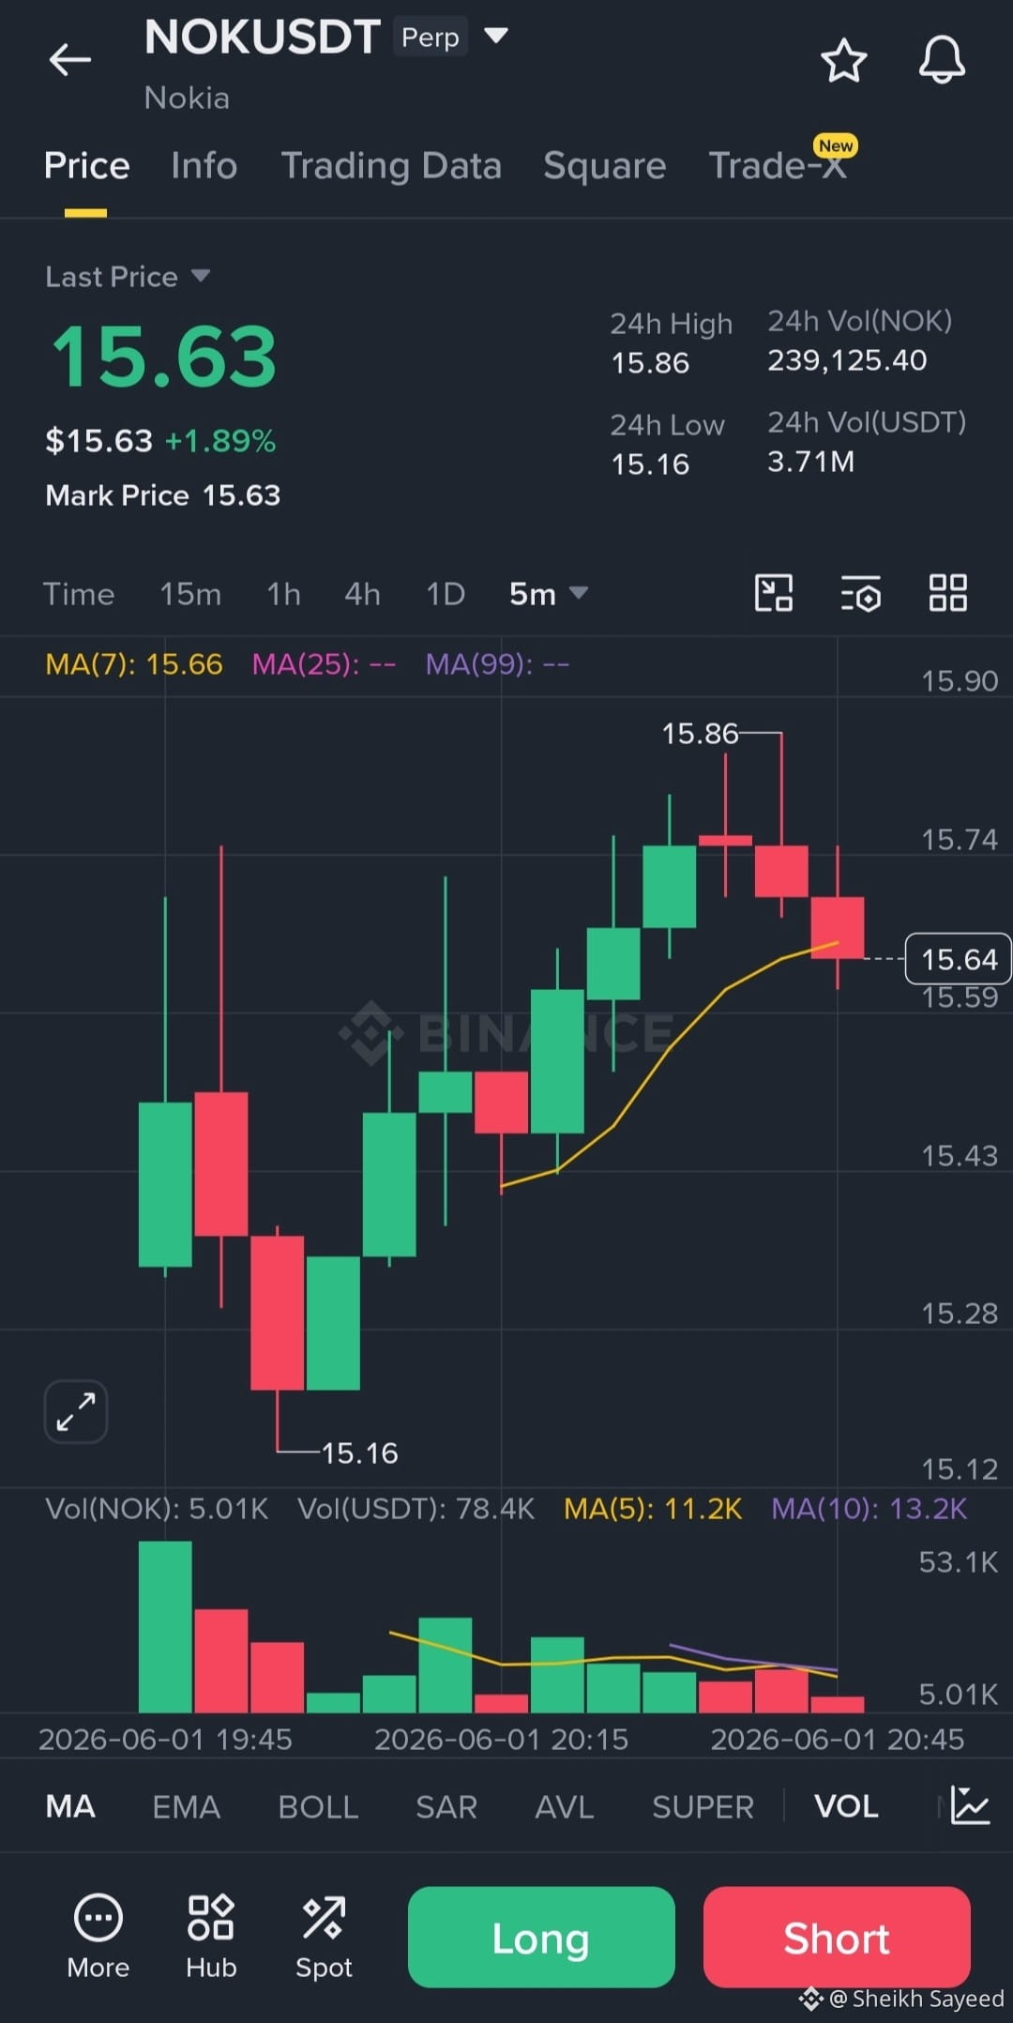The image size is (1013, 2023).
Task: Tap the Long button
Action: 541,1937
